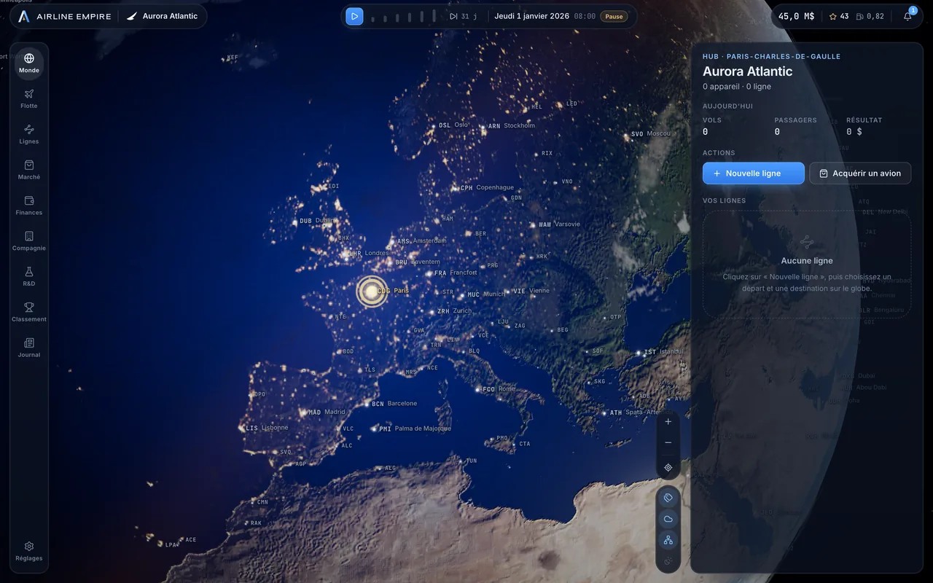933x583 pixels.
Task: Click the fuel pump price icon
Action: point(860,16)
